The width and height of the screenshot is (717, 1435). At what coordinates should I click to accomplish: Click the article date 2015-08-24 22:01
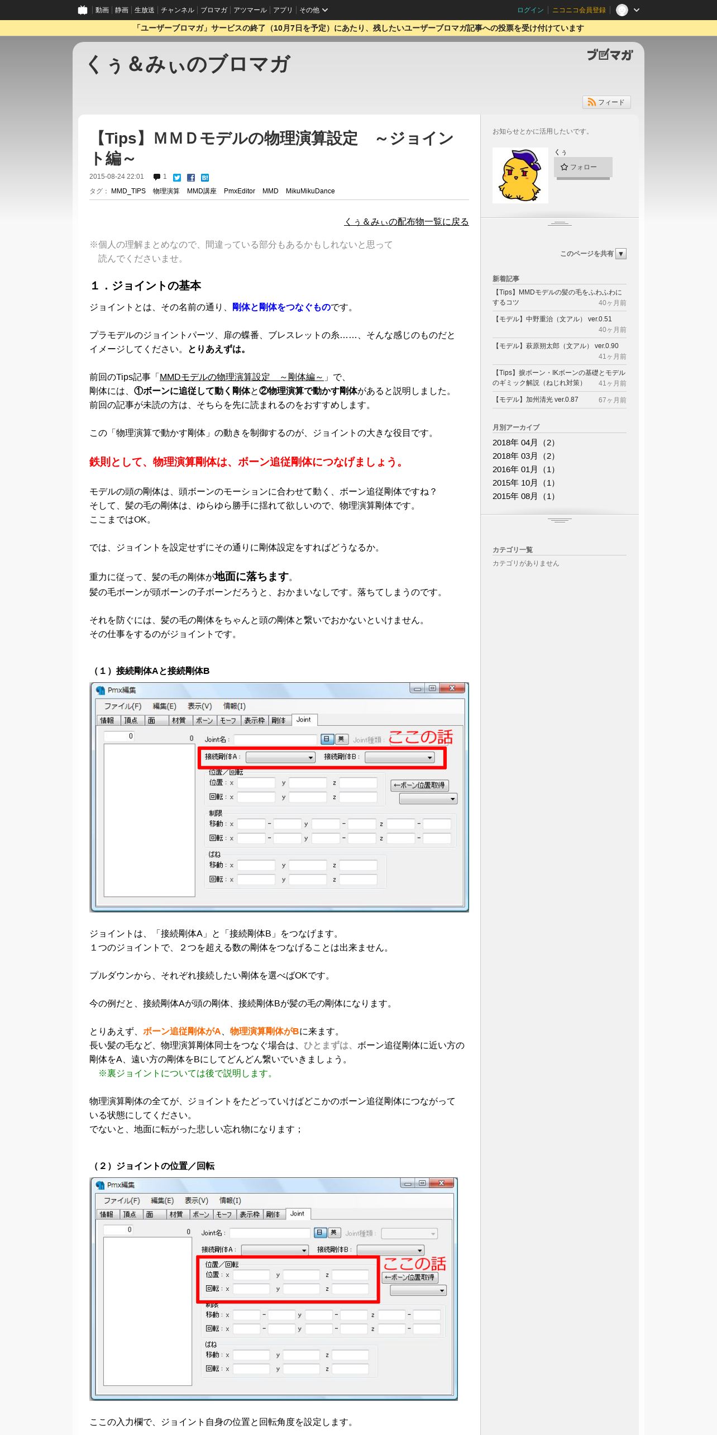tap(117, 177)
